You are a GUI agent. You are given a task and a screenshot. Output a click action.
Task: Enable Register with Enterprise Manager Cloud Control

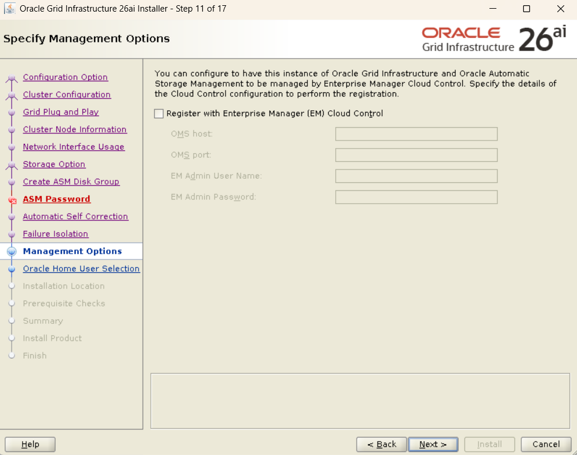(159, 114)
